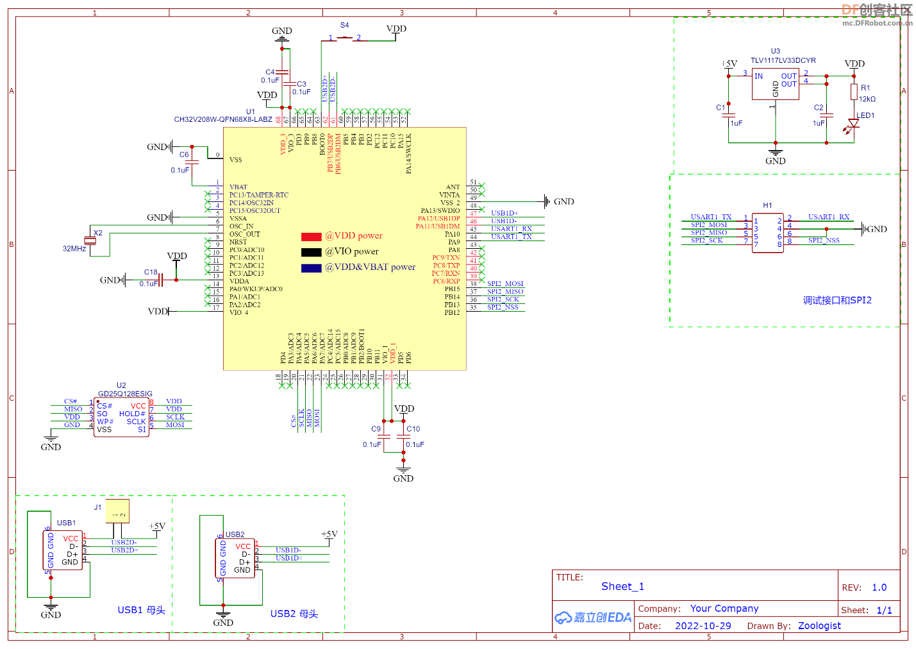Click the USB1D+ net label at U1 pin 47

click(505, 213)
